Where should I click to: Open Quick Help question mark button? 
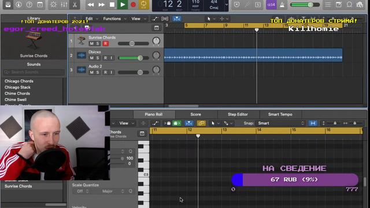pyautogui.click(x=29, y=5)
